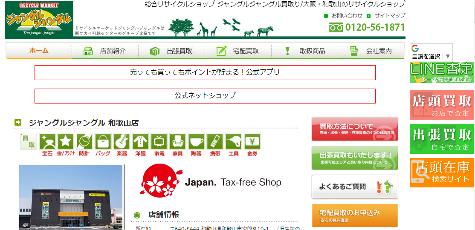475x230 pixels.
Task: Choose the 時計 watch category icon
Action: (x=84, y=141)
